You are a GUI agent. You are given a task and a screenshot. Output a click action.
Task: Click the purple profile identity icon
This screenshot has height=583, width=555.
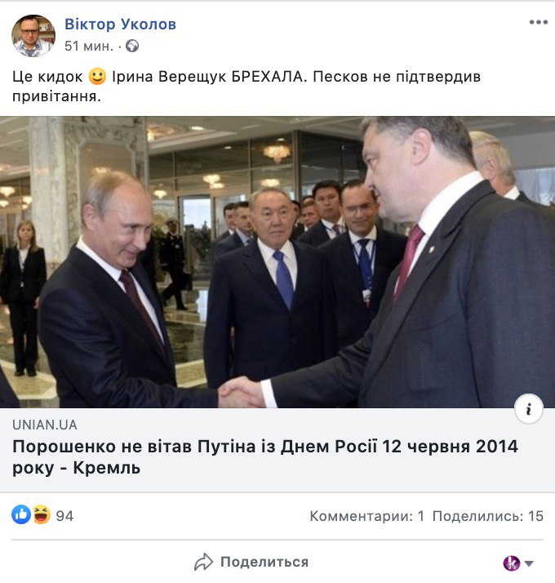(512, 563)
